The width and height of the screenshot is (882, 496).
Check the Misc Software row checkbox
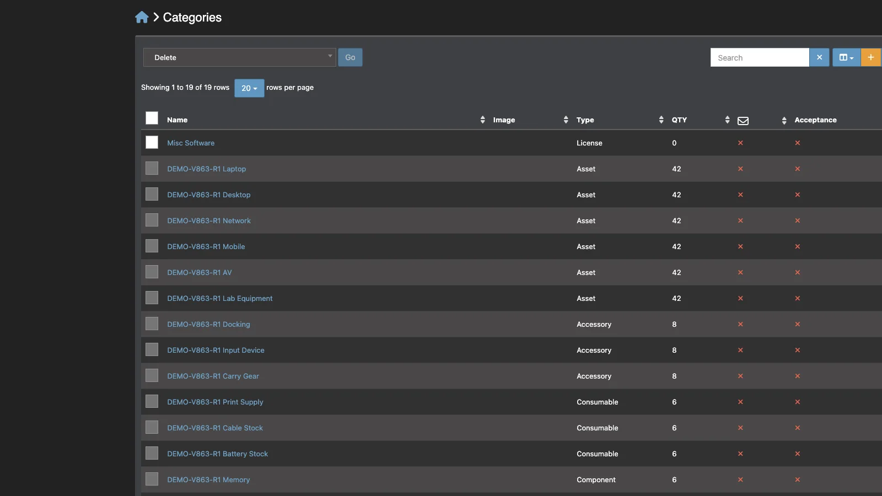pos(152,142)
